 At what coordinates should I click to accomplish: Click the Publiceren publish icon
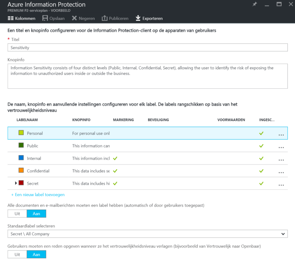click(105, 18)
